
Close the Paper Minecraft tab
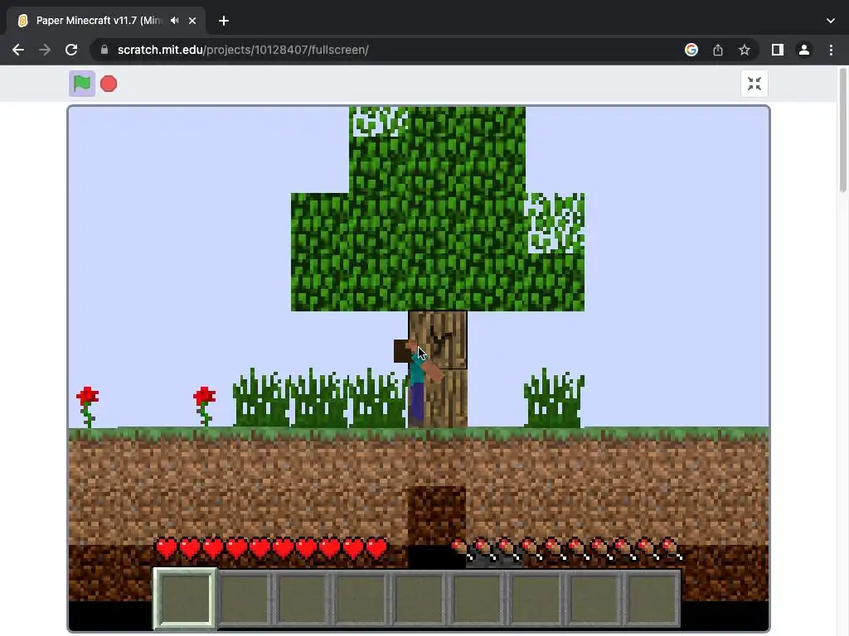coord(192,21)
